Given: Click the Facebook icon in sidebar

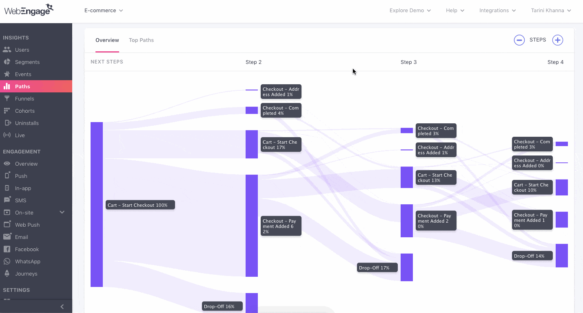Looking at the screenshot, I should (7, 249).
